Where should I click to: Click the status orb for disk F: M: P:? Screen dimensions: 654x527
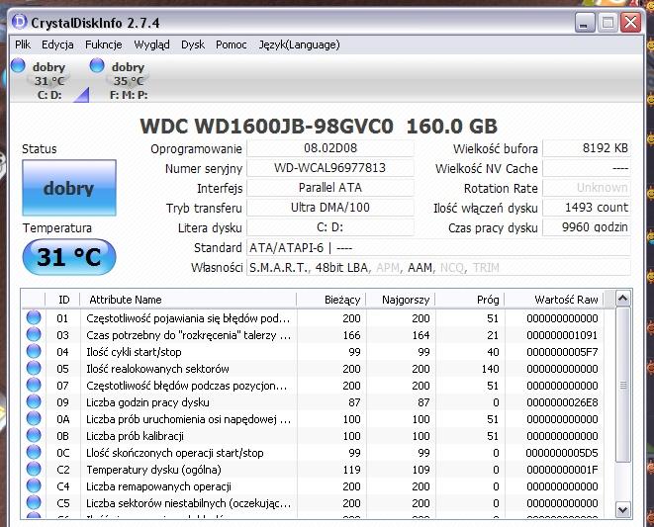tap(97, 65)
